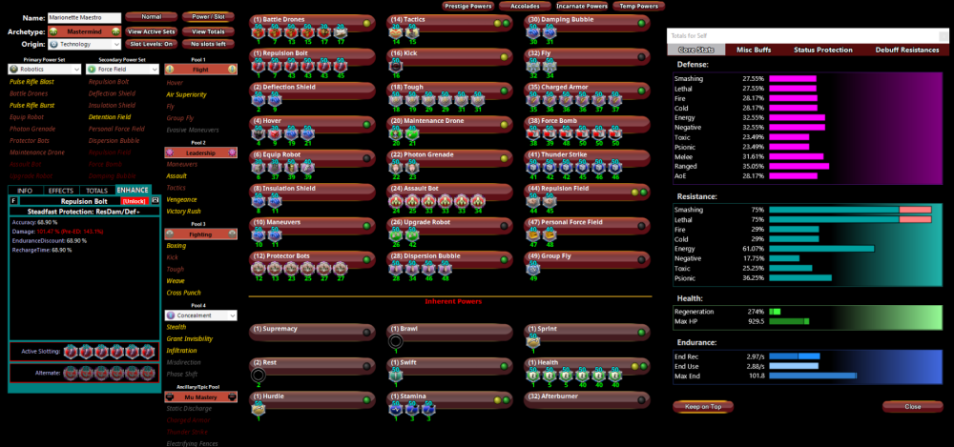This screenshot has height=447, width=954.
Task: Click the empty Rest enhancement slot
Action: [258, 376]
